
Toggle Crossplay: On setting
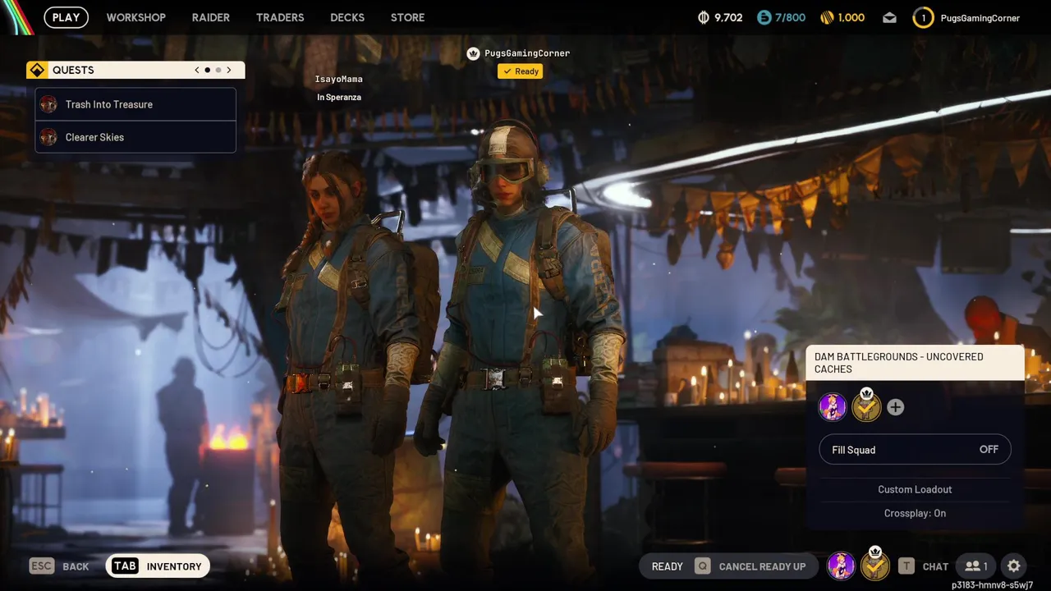[x=915, y=513]
